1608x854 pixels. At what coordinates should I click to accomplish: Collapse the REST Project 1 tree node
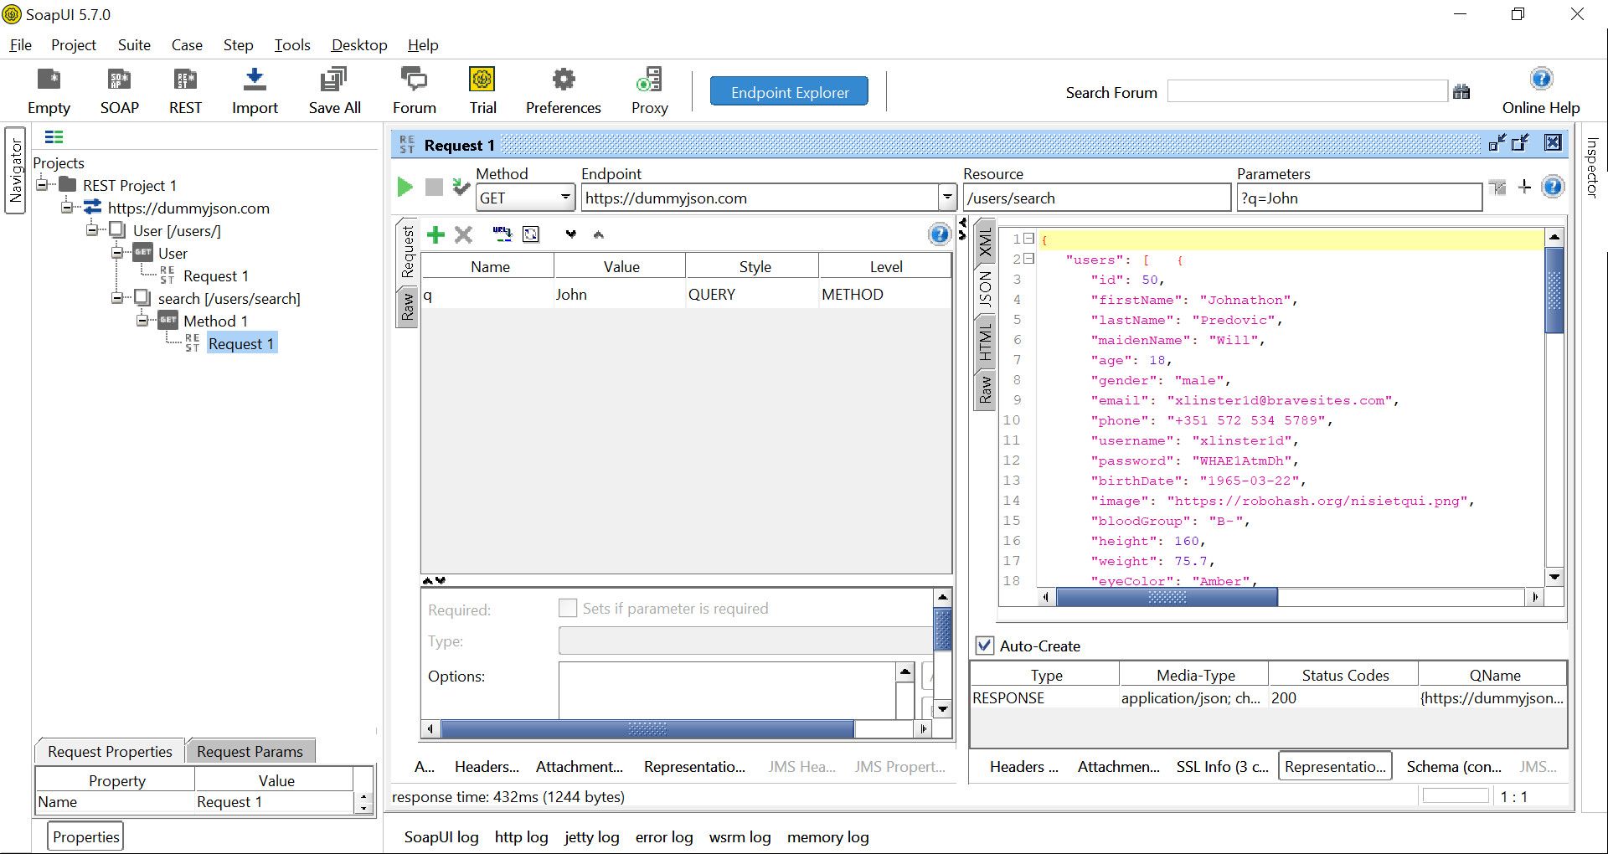42,185
